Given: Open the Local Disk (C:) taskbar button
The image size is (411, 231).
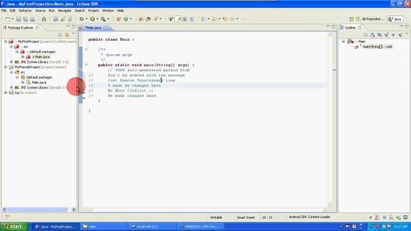Looking at the screenshot, I should [152, 227].
